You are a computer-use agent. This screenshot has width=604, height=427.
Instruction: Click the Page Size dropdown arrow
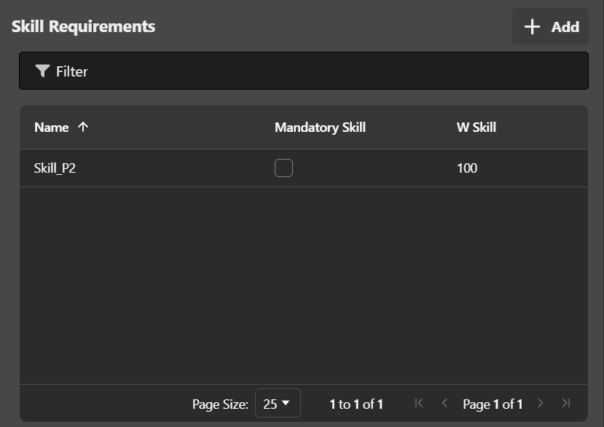[x=286, y=403]
